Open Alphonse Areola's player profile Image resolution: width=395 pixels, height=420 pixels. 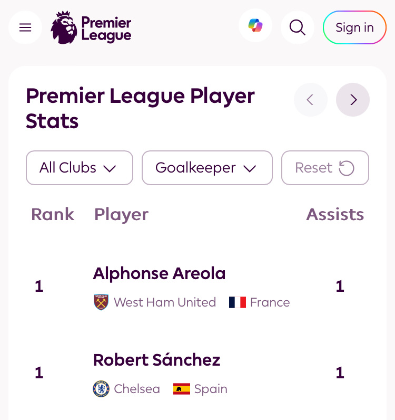(159, 273)
